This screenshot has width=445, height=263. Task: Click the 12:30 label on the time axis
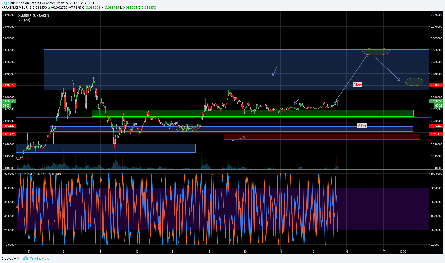[x=403, y=251]
